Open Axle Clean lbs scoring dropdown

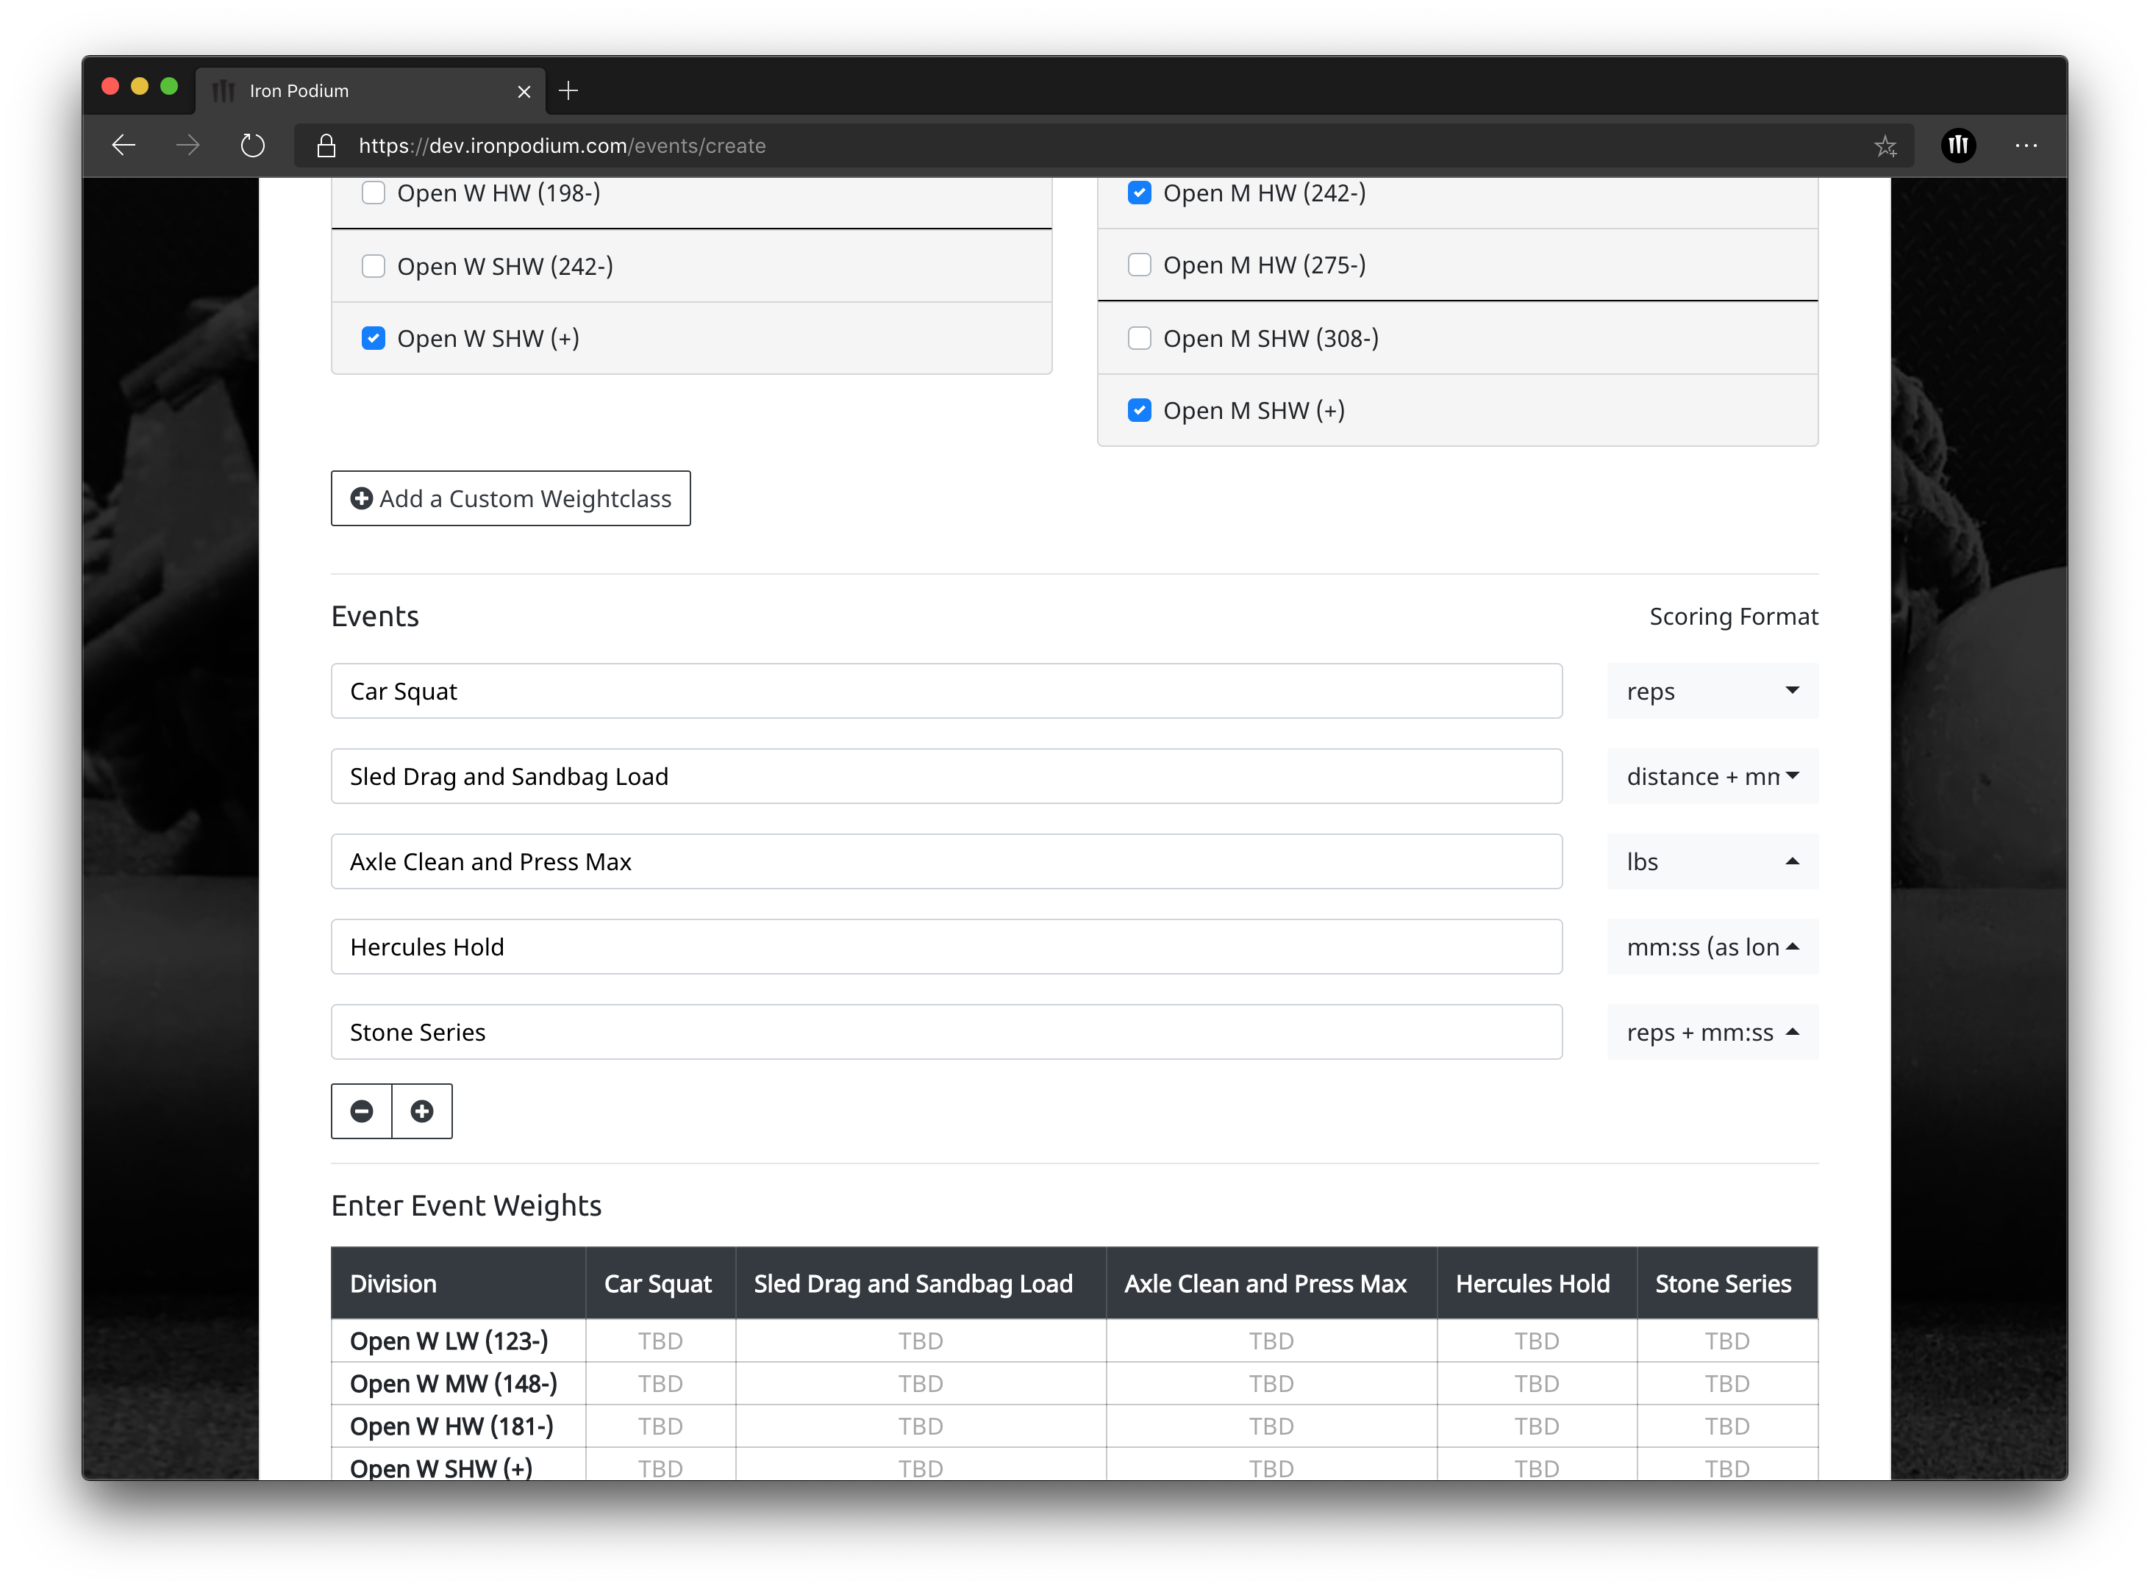1712,861
